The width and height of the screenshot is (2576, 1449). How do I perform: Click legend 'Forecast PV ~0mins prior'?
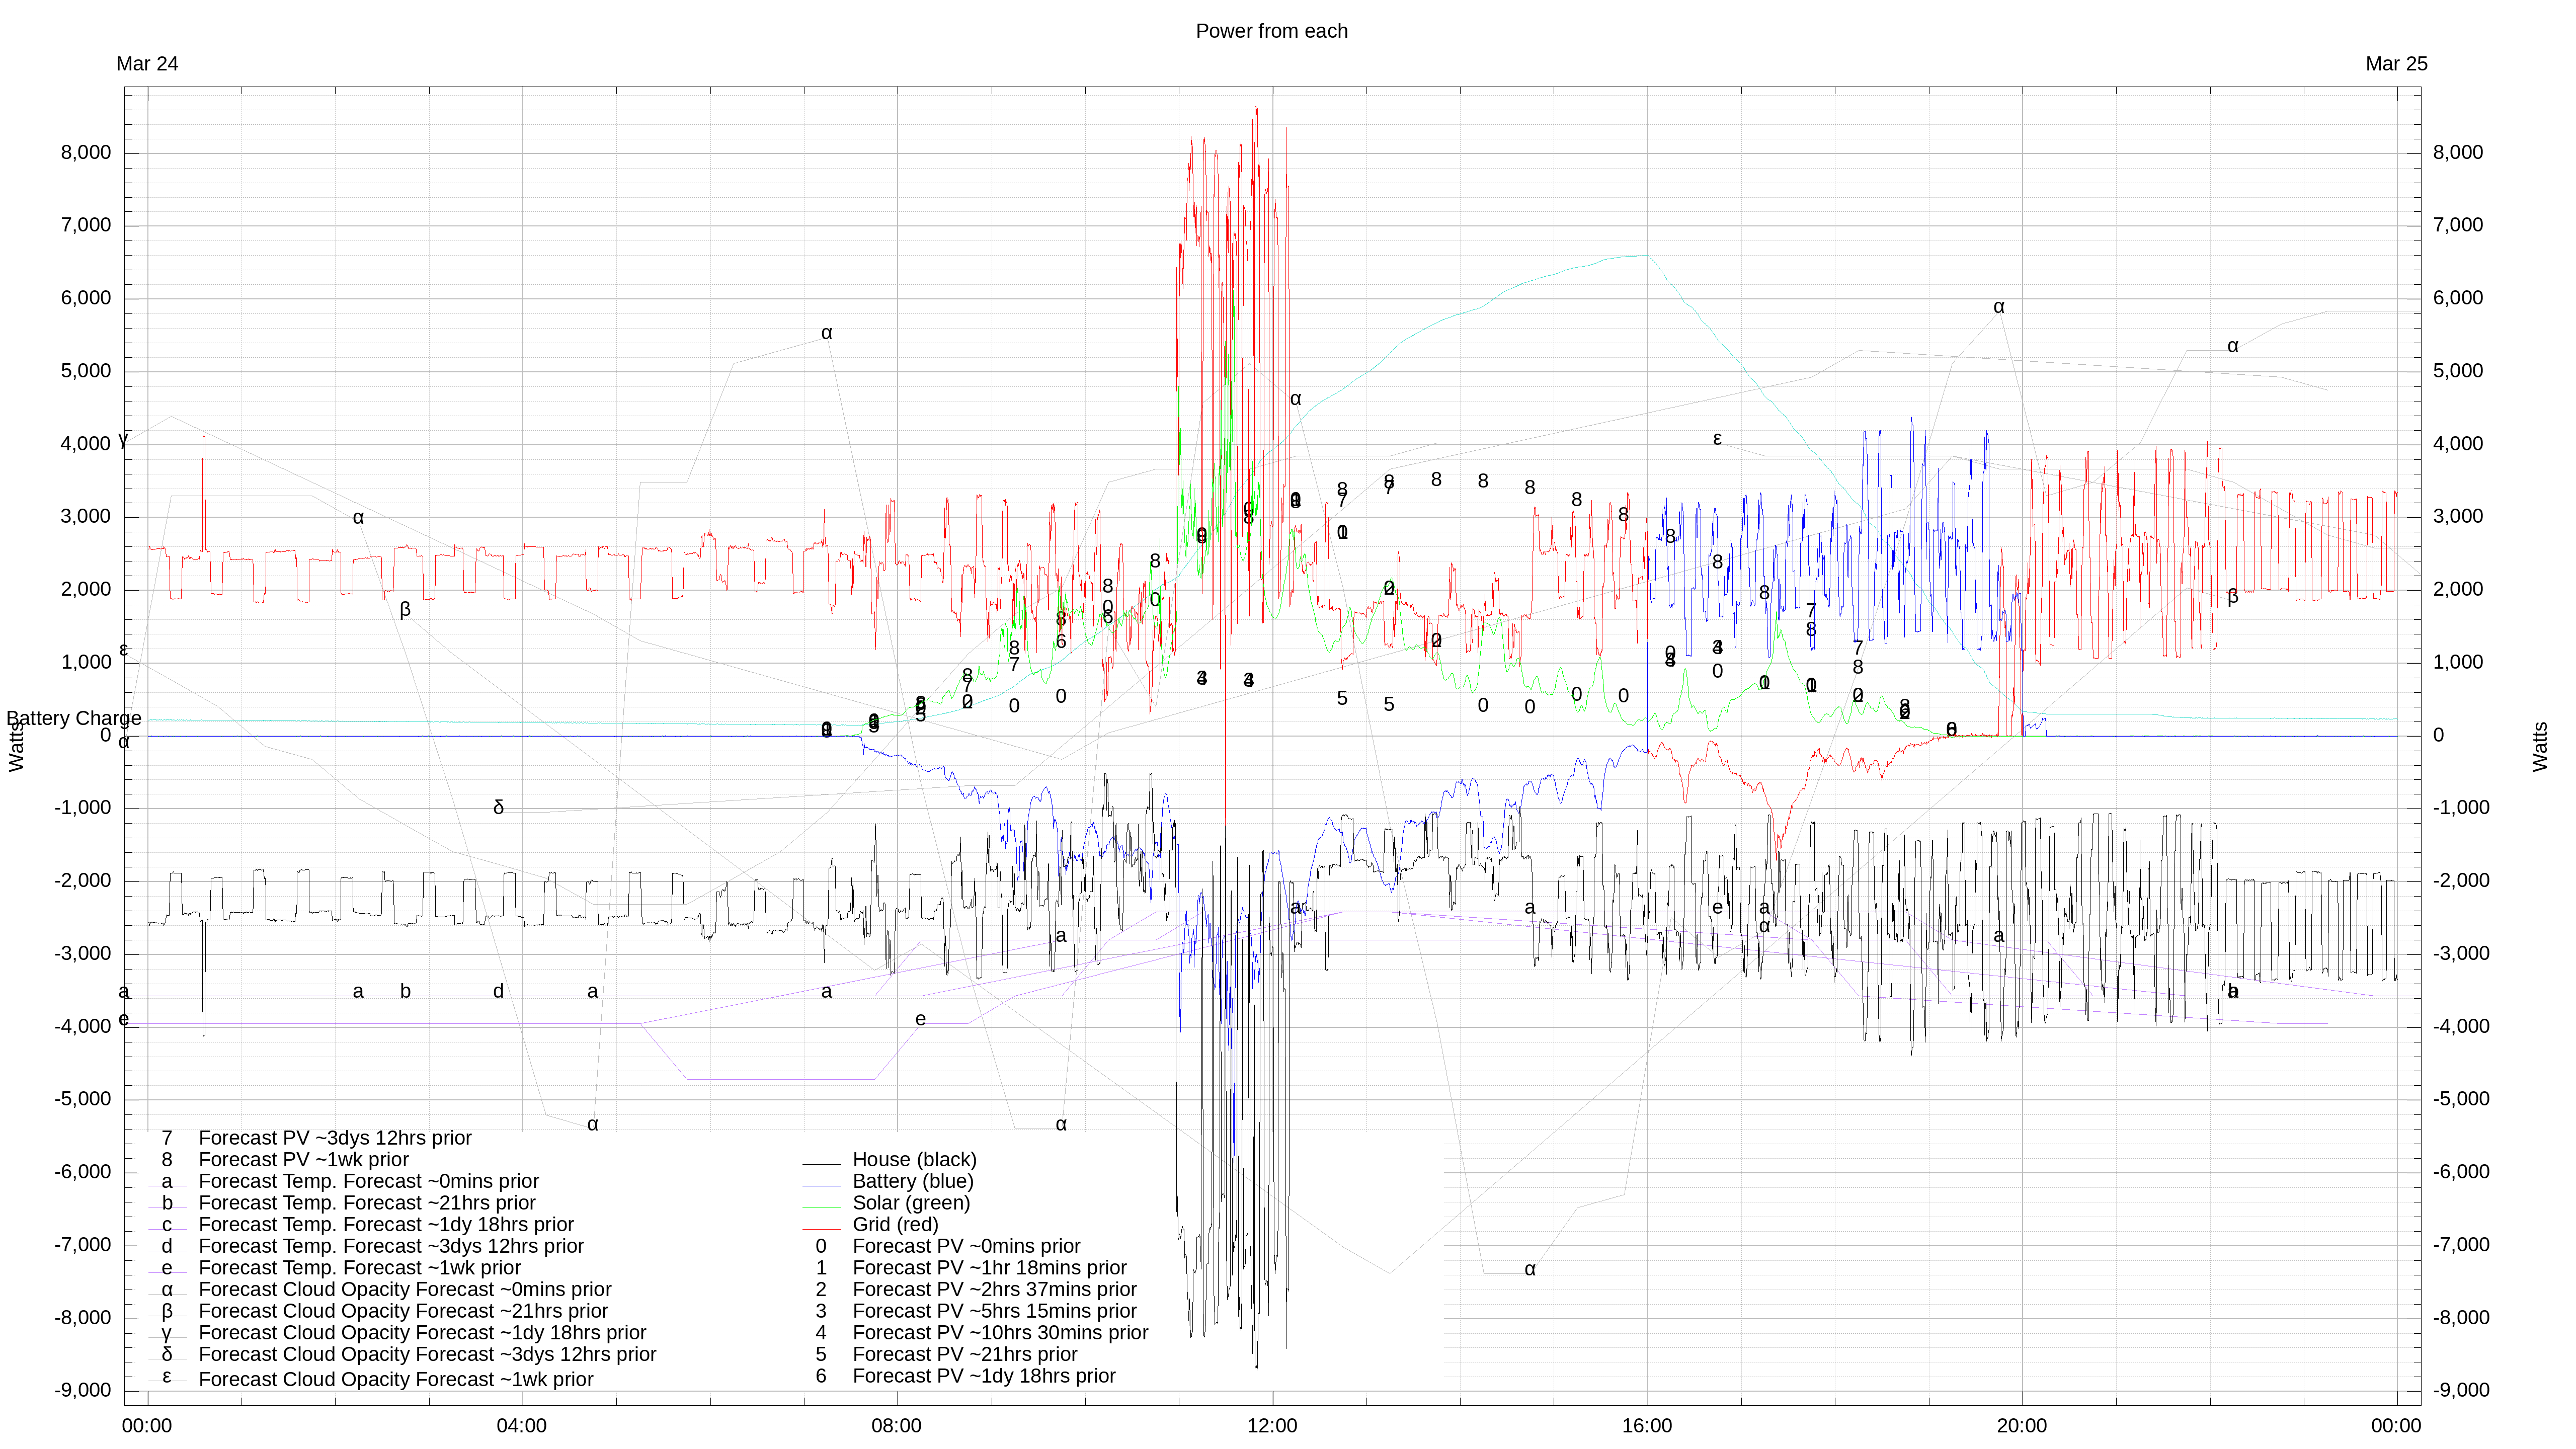[966, 1246]
